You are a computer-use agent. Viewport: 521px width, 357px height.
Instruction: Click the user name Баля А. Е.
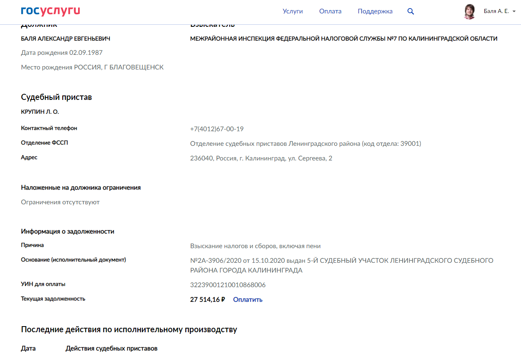(496, 11)
